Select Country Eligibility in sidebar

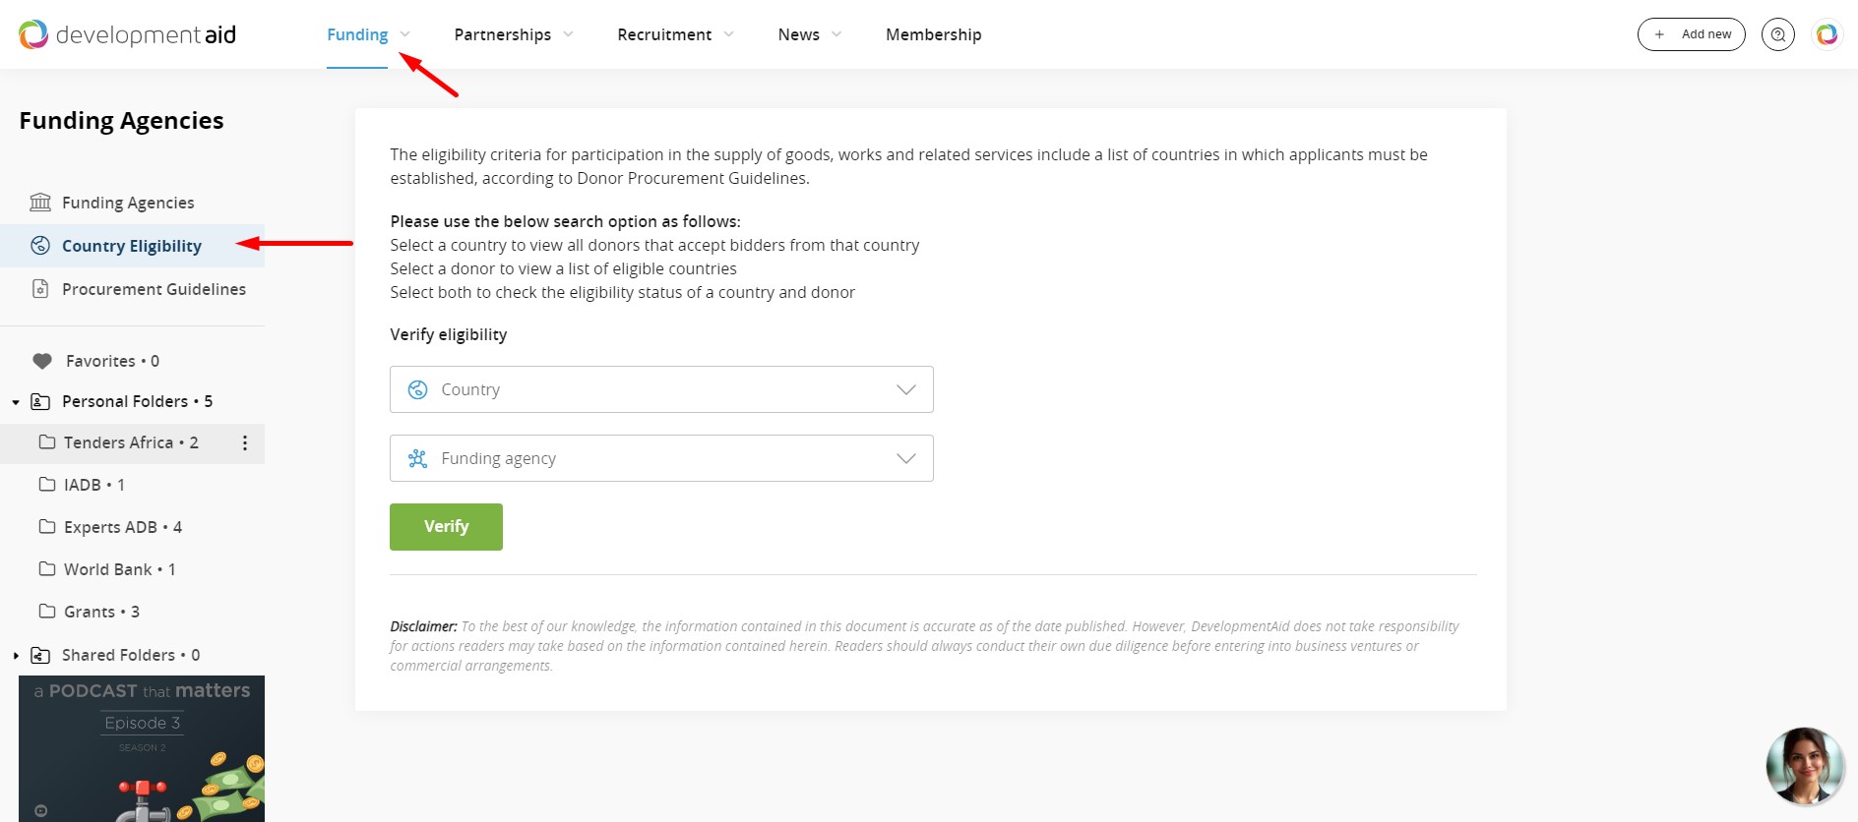132,246
